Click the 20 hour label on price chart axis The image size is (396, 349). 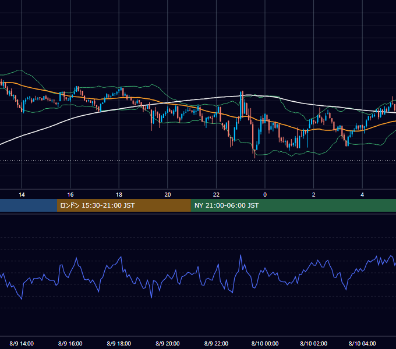coord(168,195)
